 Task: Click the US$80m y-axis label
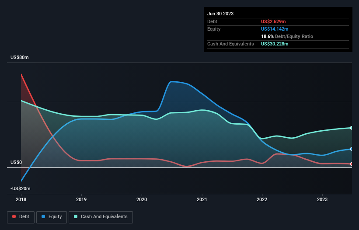20,57
